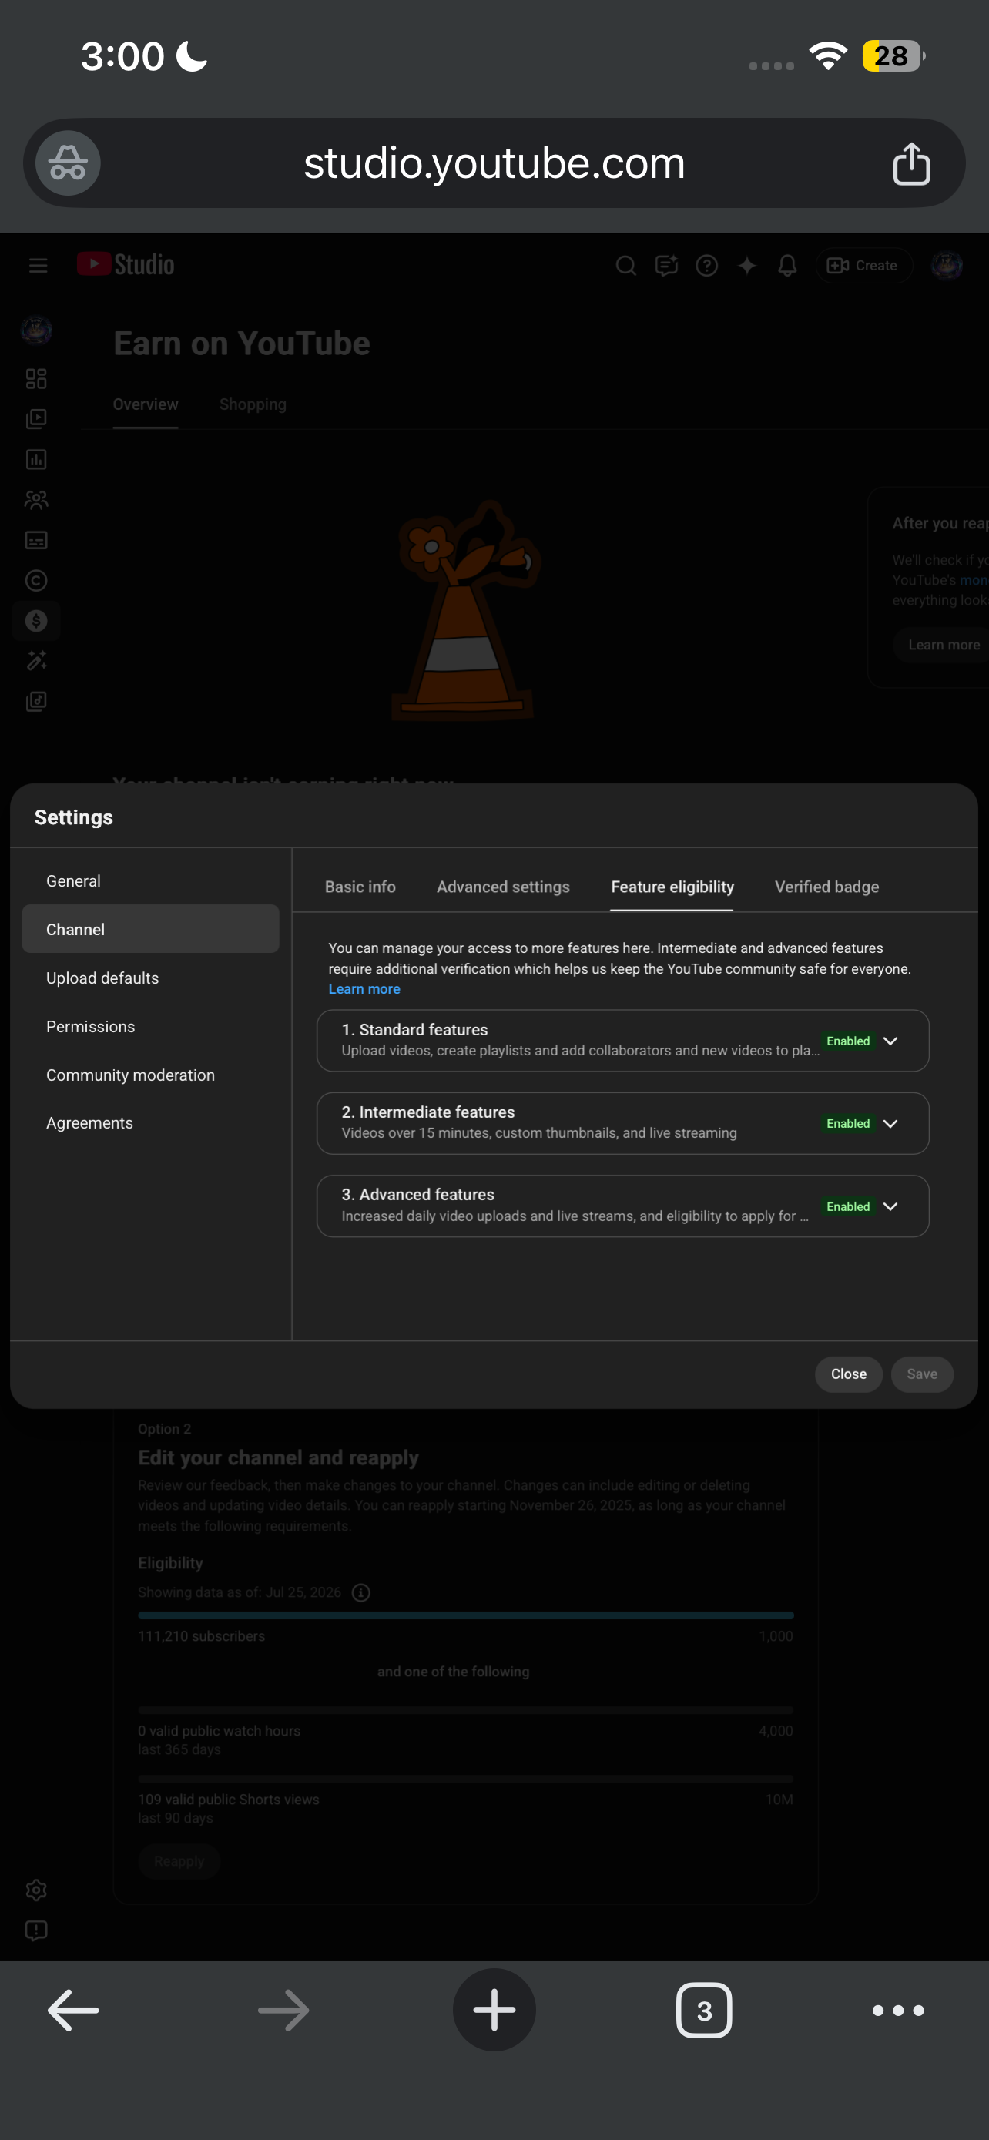Tap the browser forward arrow
989x2140 pixels.
coord(283,2010)
